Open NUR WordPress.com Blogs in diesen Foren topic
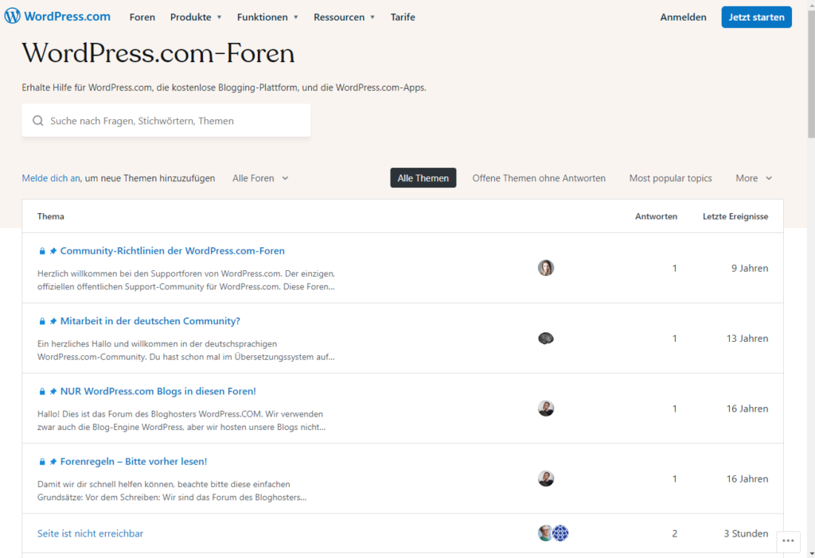 pos(158,391)
